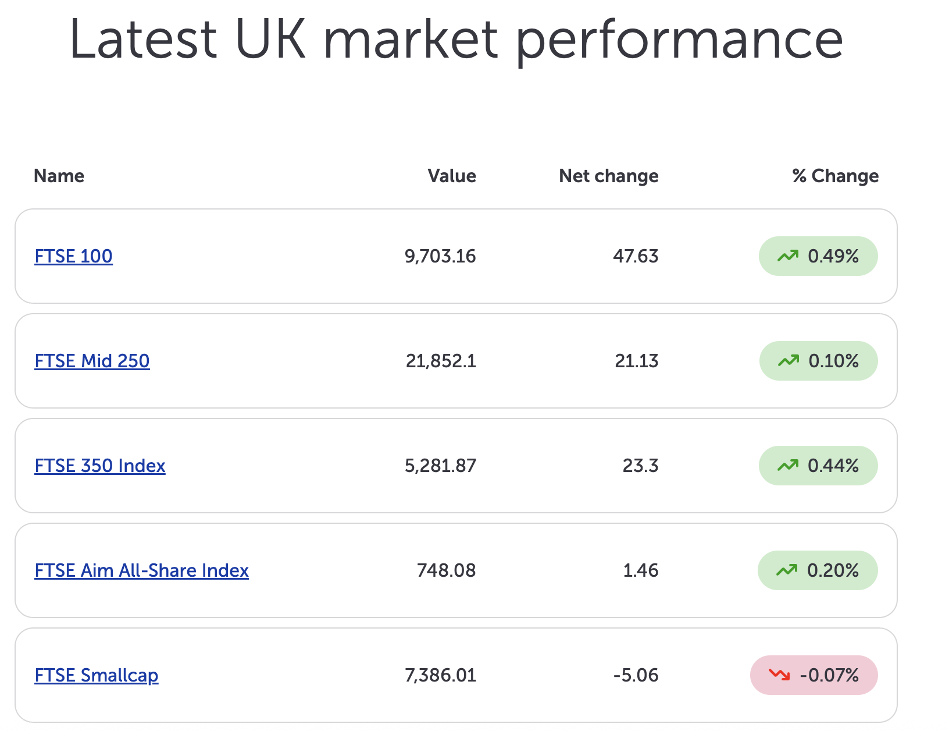Click the red downward arrow icon for FTSE Smallcap
The width and height of the screenshot is (949, 731).
[x=779, y=675]
